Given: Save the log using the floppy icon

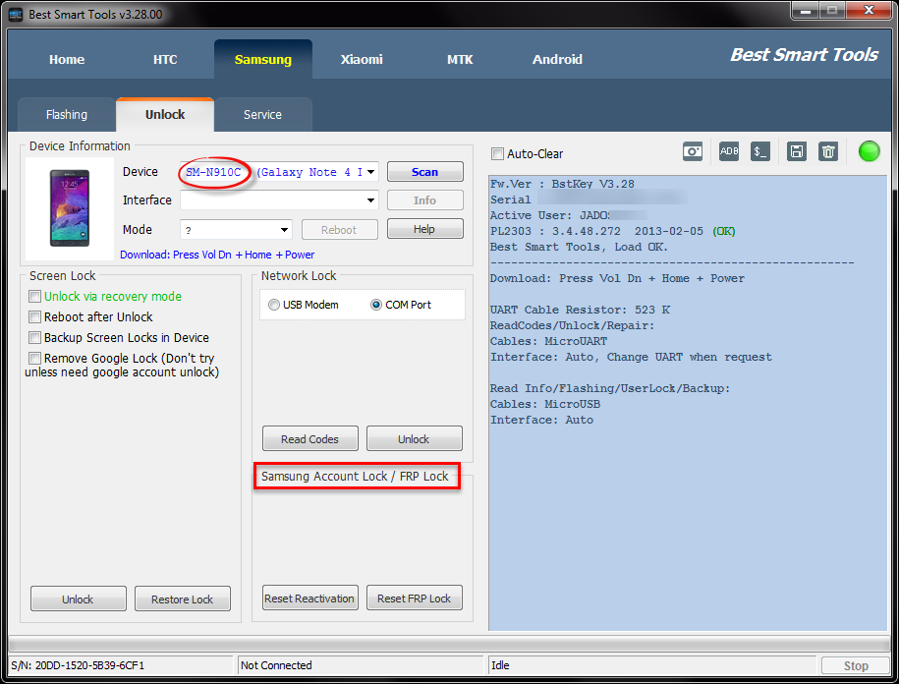Looking at the screenshot, I should click(797, 151).
